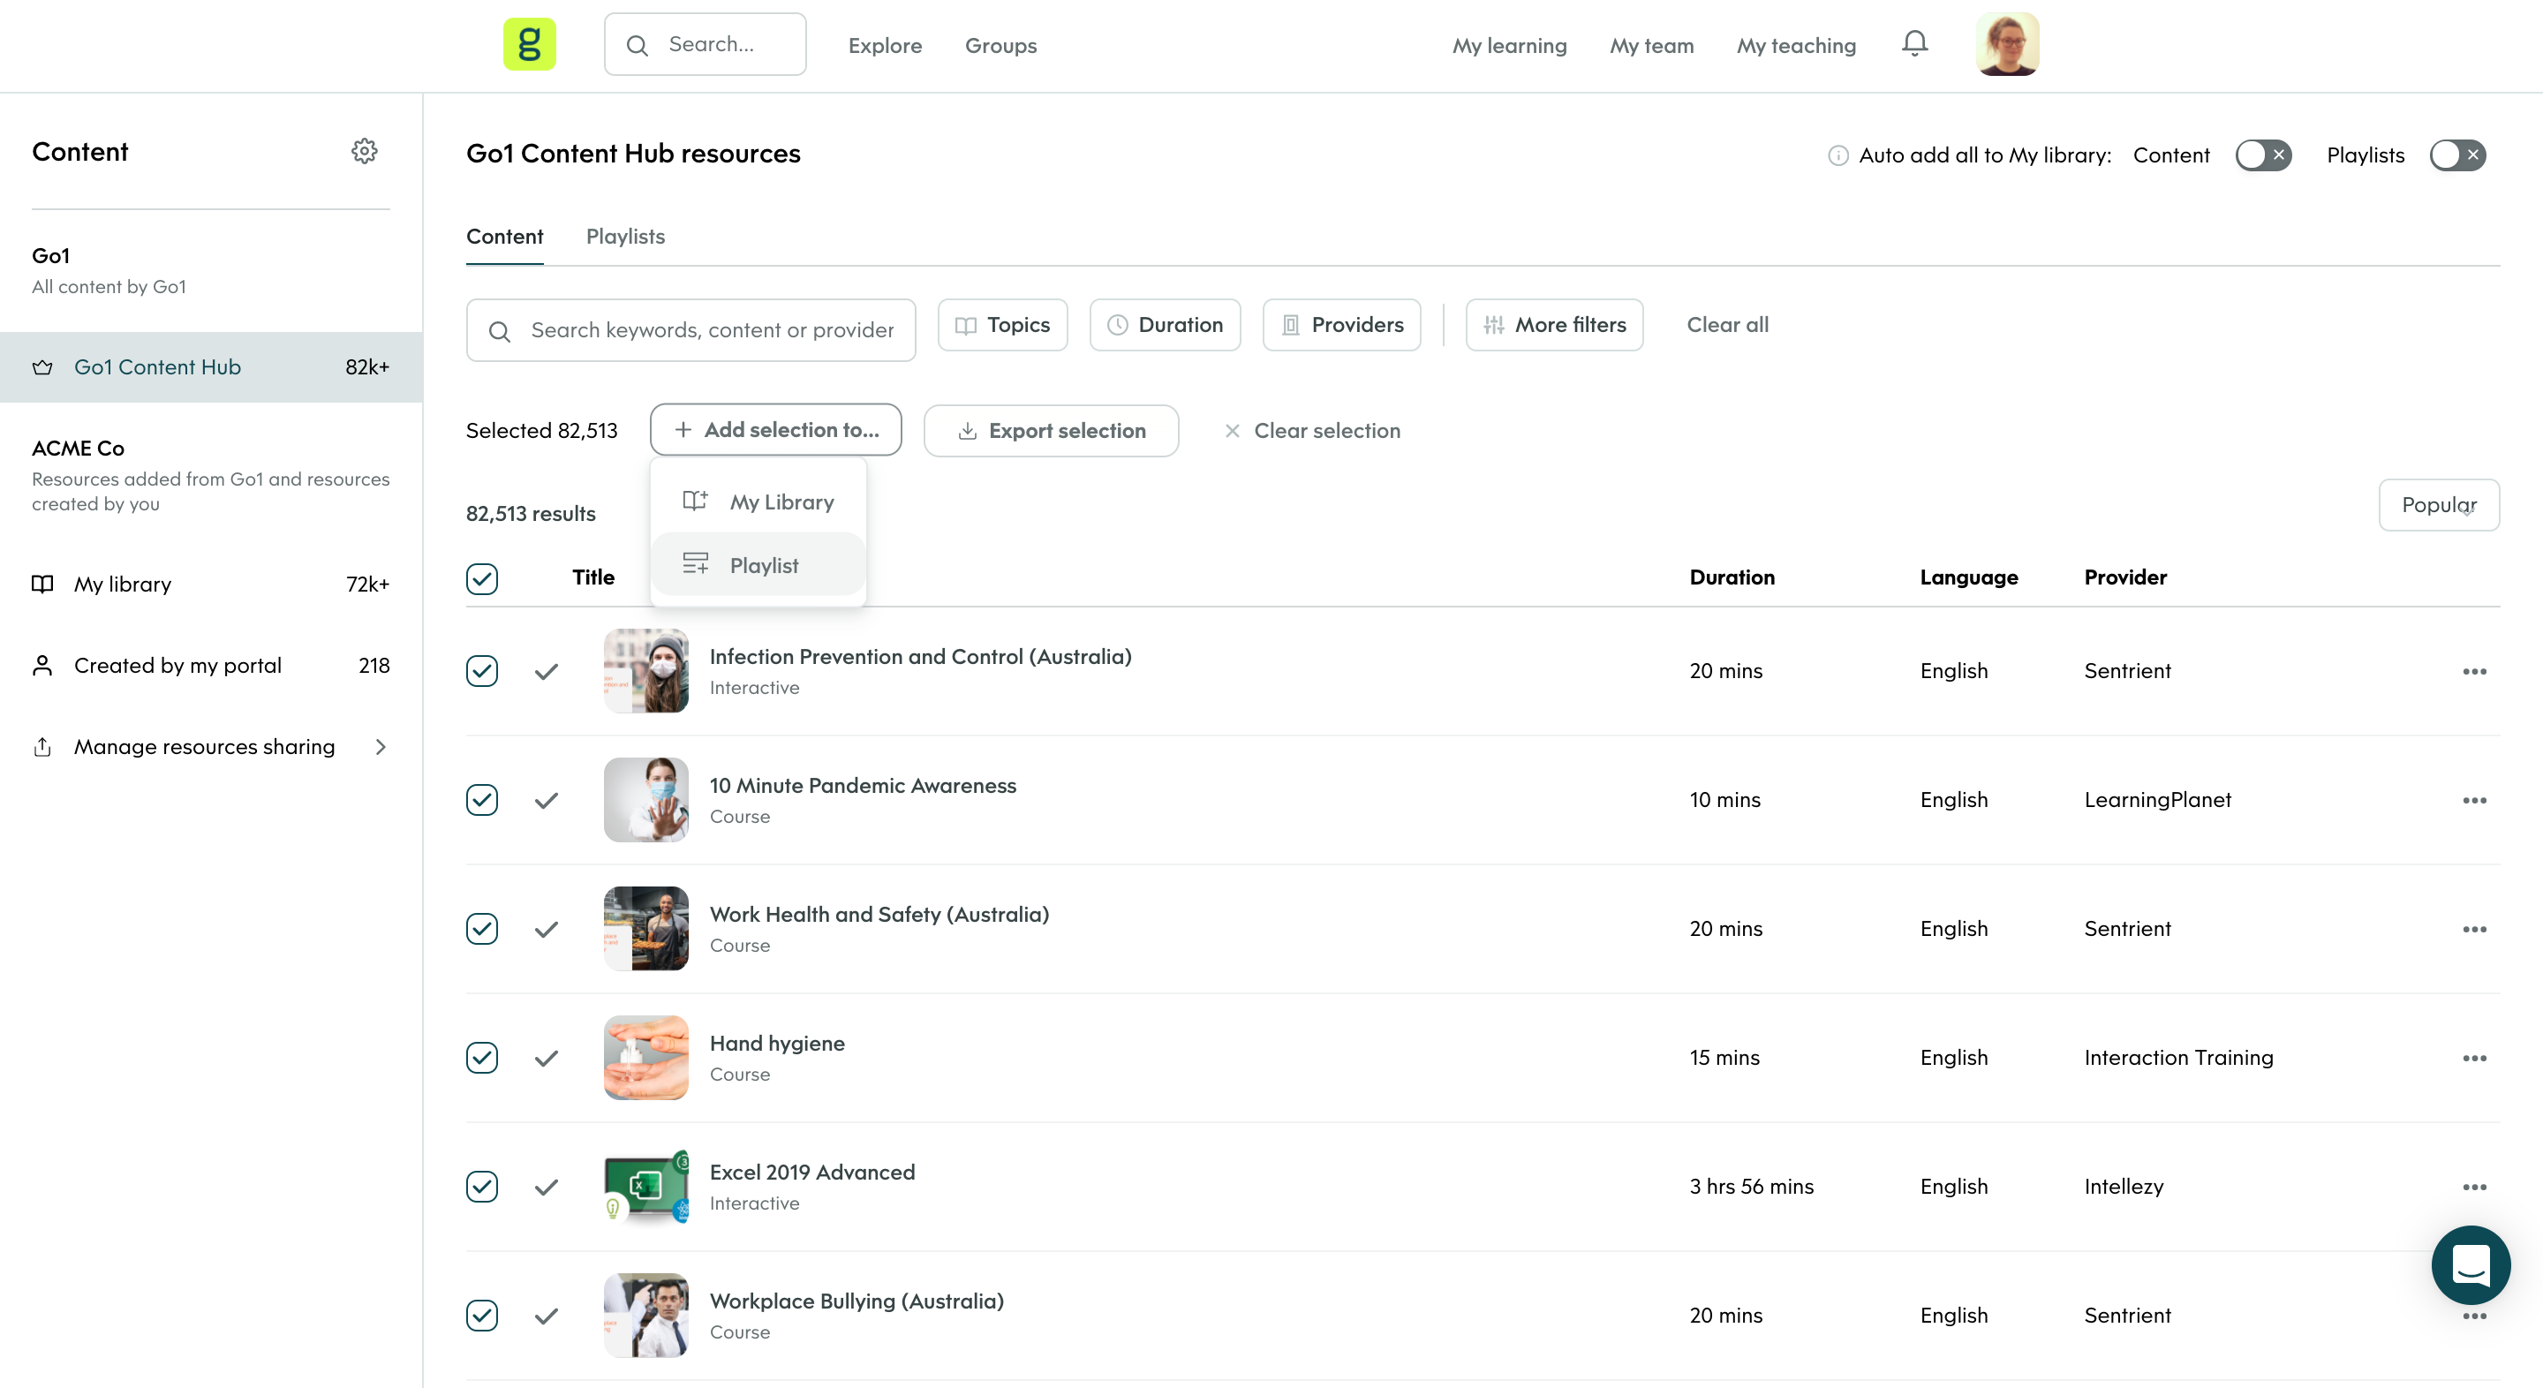Click the checkmark icon beside Workplace Bullying
Screen dimensions: 2543x1388
coord(546,1316)
